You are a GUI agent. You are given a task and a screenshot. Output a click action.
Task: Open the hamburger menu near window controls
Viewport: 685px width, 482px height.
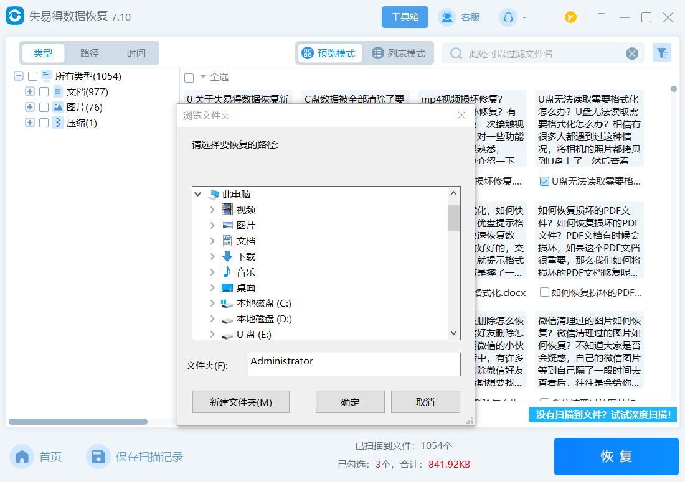pyautogui.click(x=602, y=17)
